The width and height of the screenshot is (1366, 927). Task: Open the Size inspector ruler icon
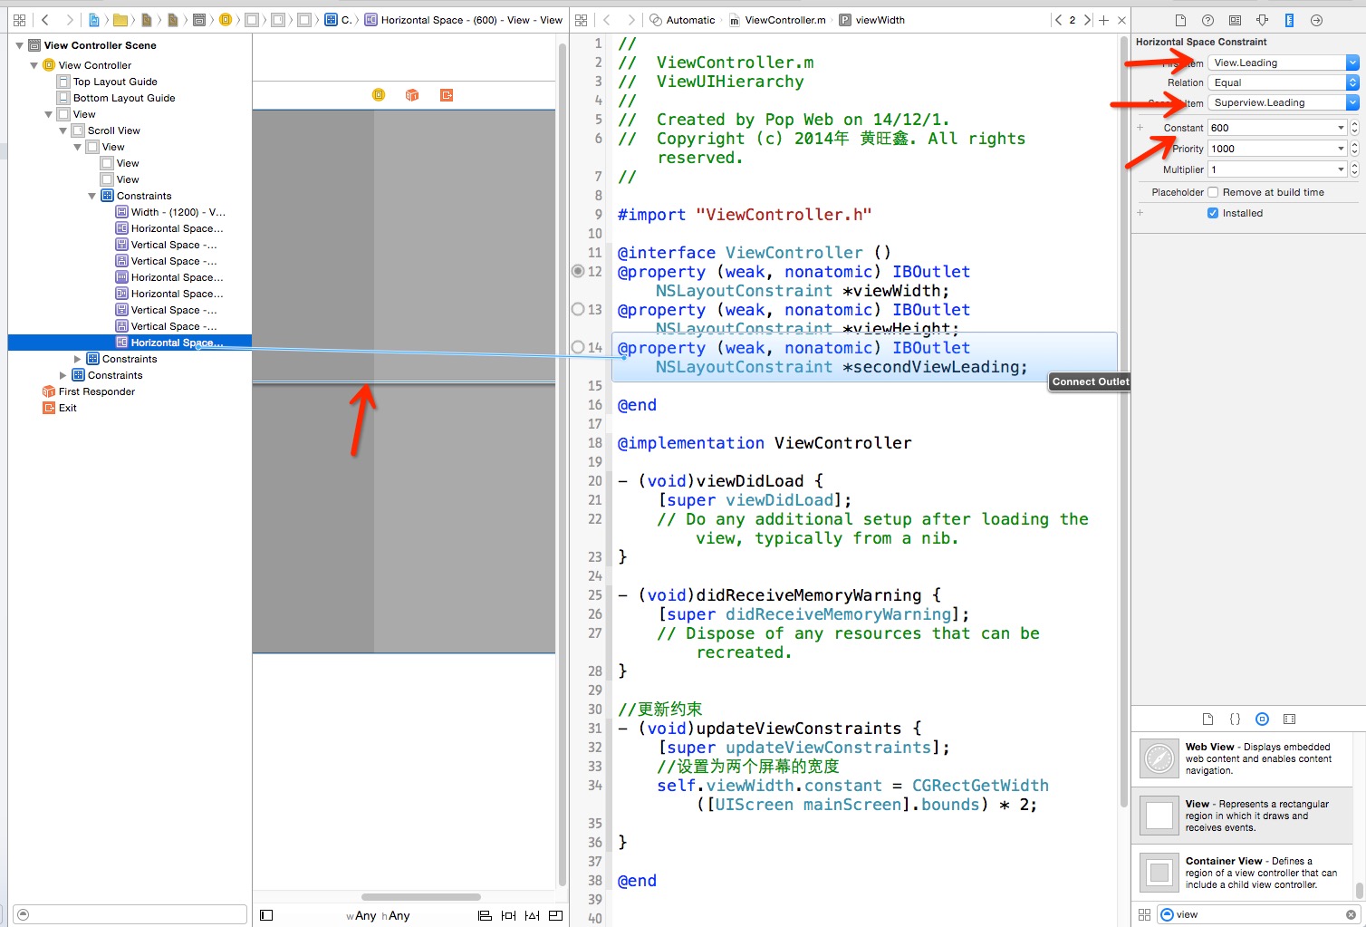(x=1289, y=20)
